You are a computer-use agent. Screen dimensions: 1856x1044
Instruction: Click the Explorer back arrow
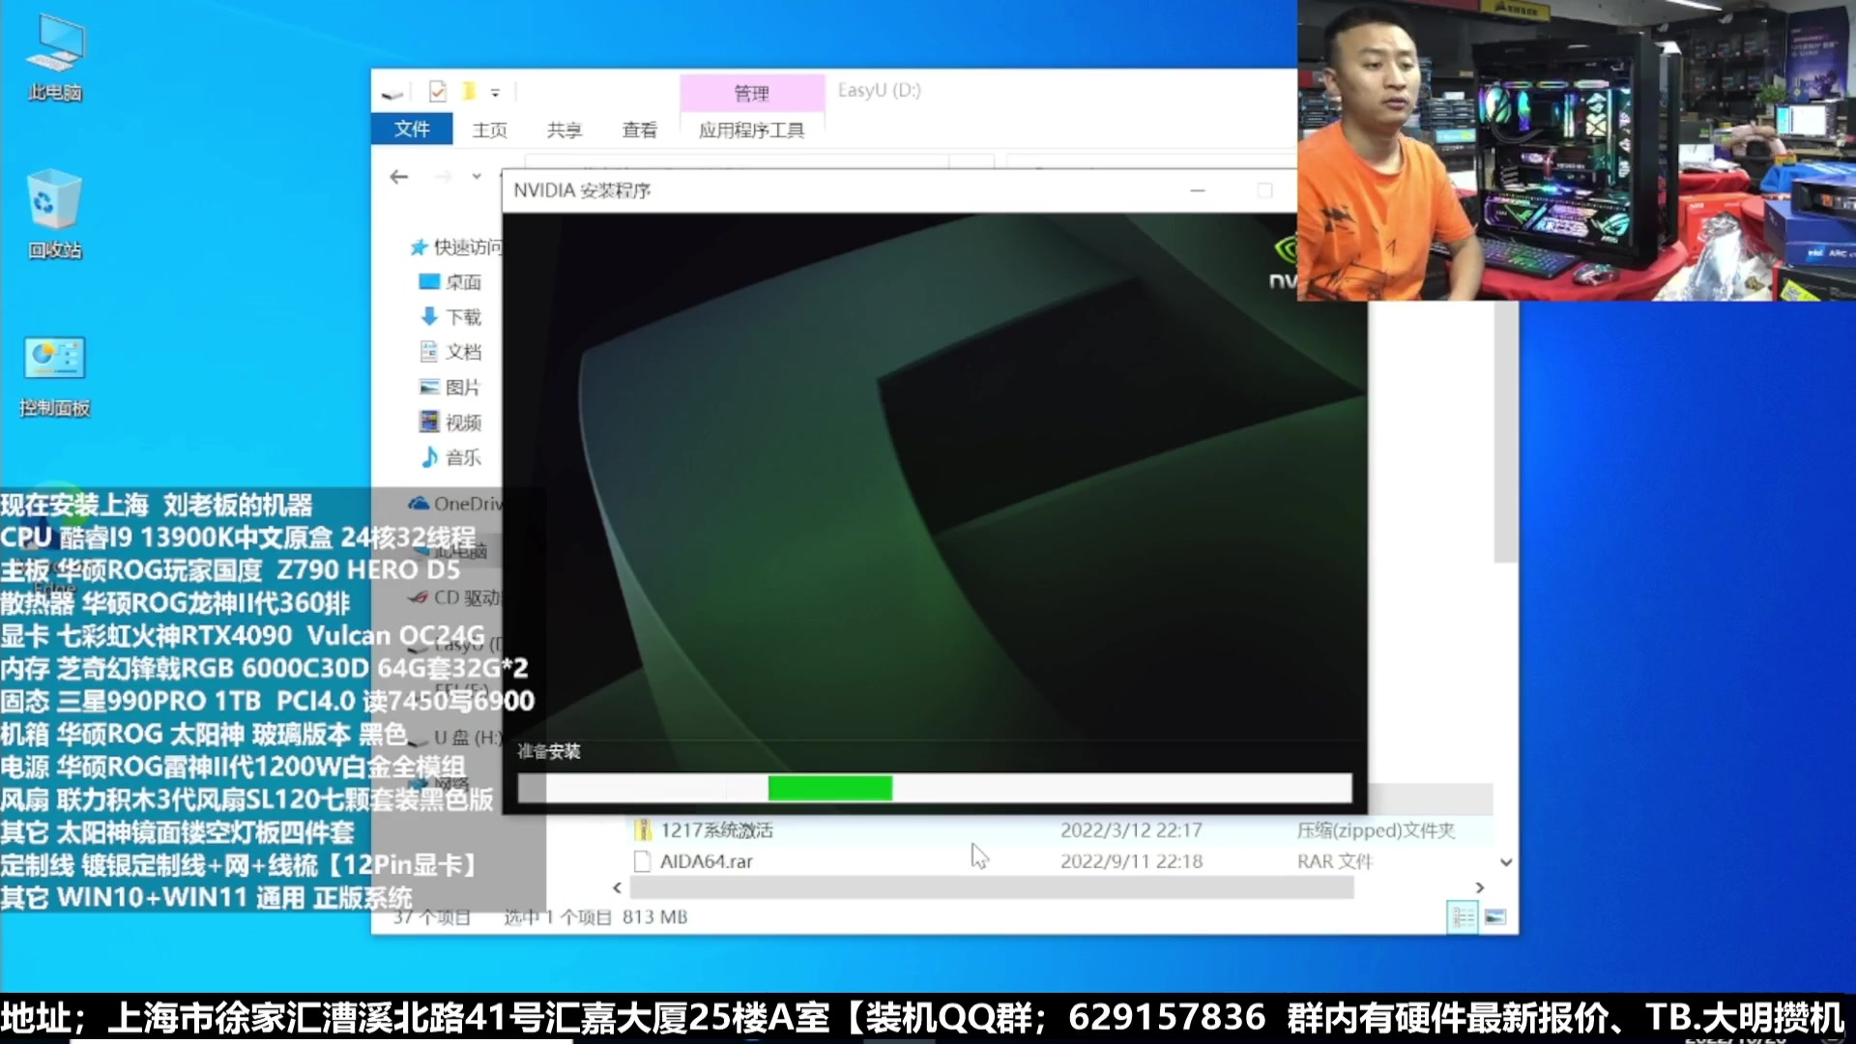click(399, 177)
